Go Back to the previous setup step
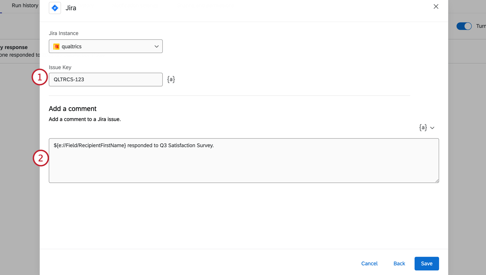 coord(399,263)
